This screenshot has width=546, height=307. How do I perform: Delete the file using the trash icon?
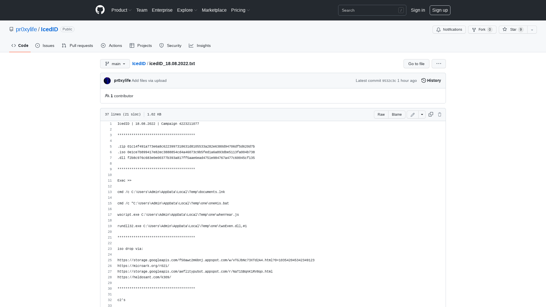tap(440, 114)
